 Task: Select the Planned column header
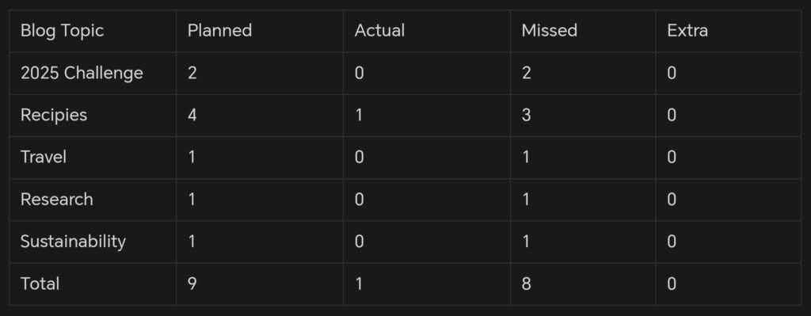pyautogui.click(x=219, y=31)
